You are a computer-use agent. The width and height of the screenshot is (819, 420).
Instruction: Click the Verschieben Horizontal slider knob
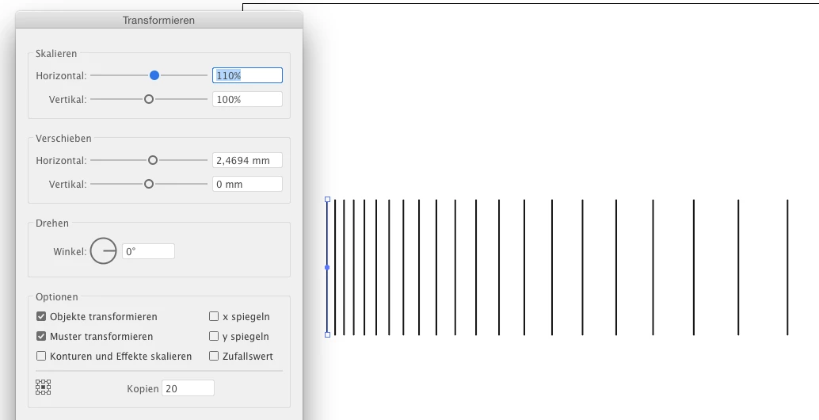pyautogui.click(x=153, y=160)
